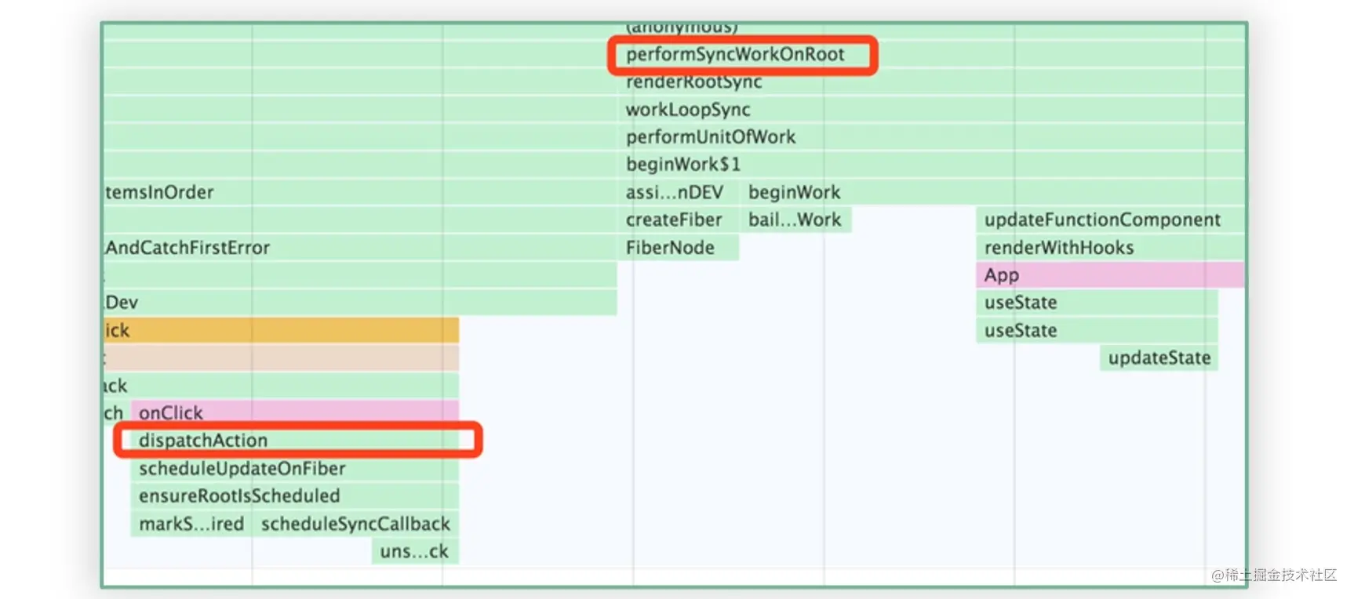Click the updateState flame bar

click(1159, 358)
